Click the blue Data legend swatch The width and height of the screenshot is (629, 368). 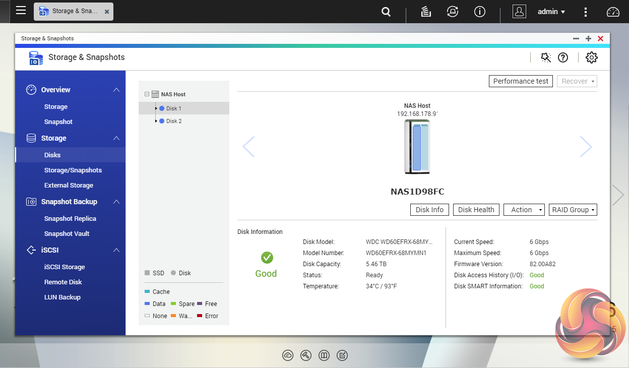147,304
